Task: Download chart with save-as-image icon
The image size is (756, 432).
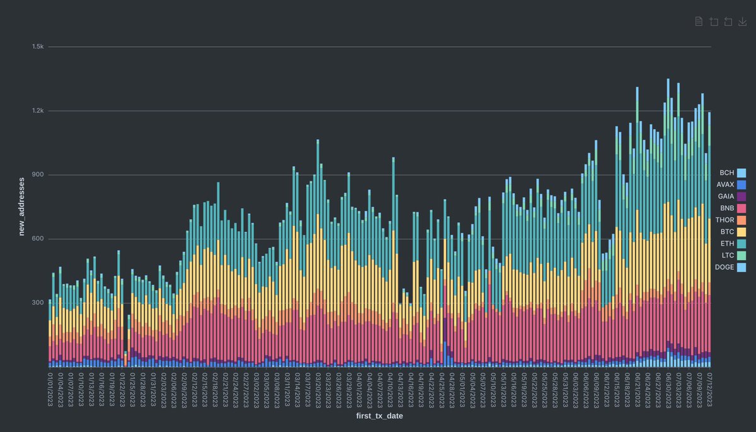Action: click(x=743, y=21)
